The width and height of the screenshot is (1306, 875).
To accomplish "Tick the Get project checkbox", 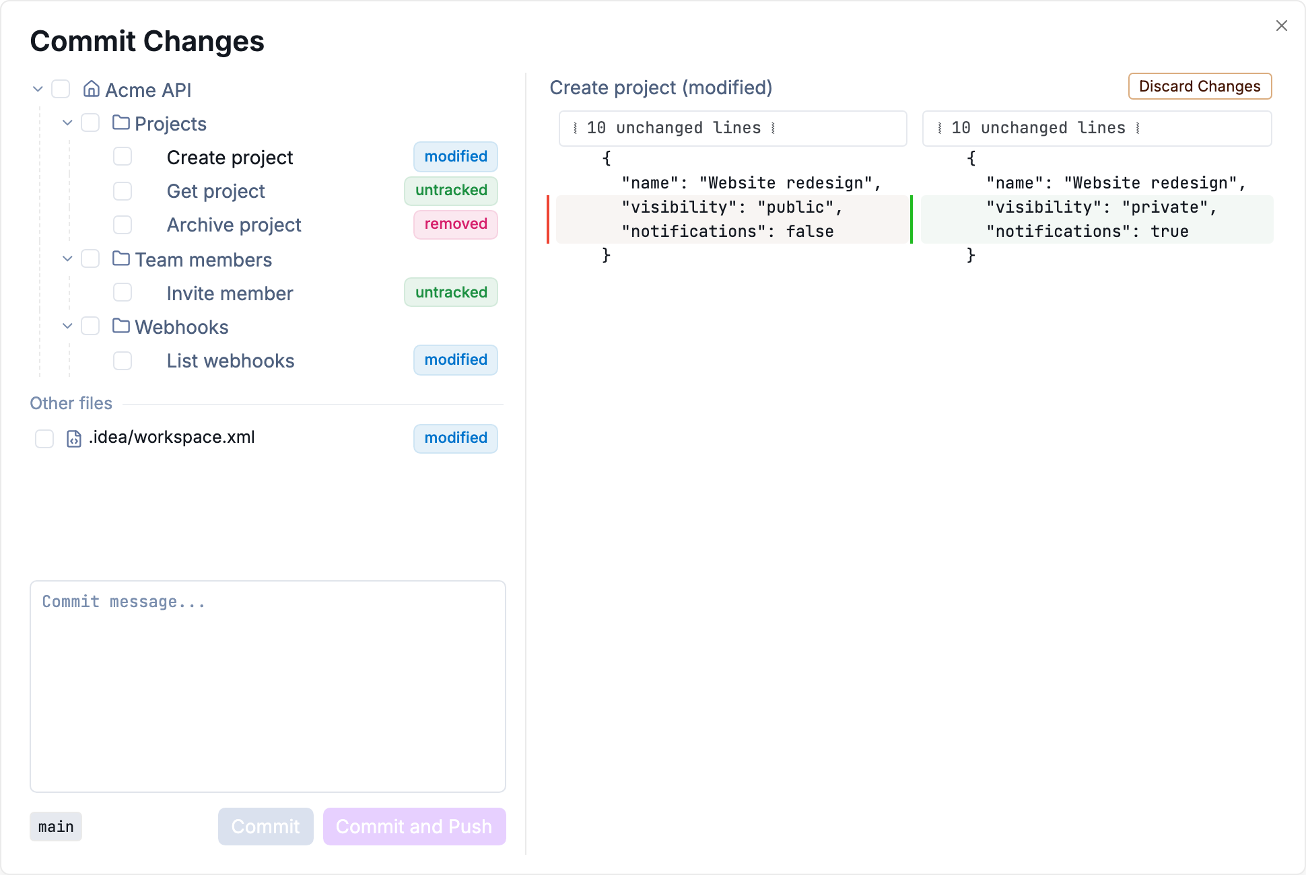I will 123,191.
